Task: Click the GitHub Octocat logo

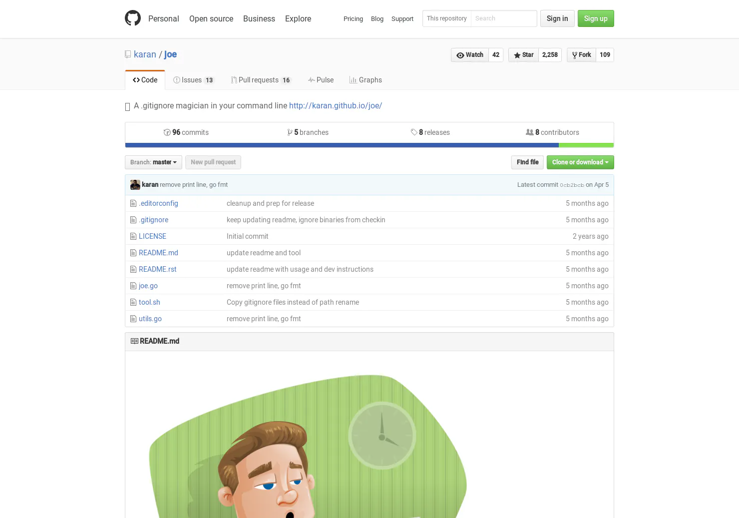Action: (x=133, y=18)
